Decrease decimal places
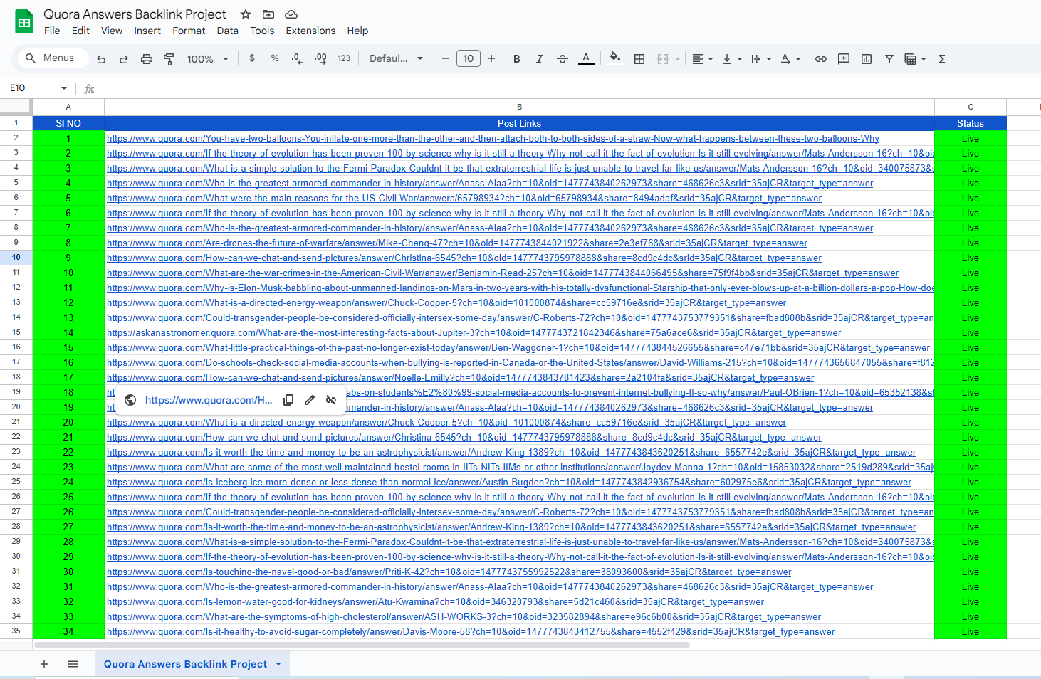The width and height of the screenshot is (1041, 679). pos(297,58)
